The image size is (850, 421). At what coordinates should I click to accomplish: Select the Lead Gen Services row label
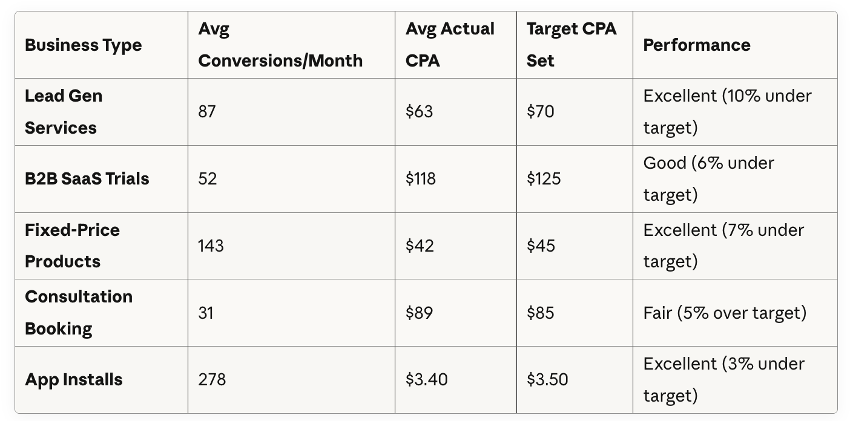64,112
